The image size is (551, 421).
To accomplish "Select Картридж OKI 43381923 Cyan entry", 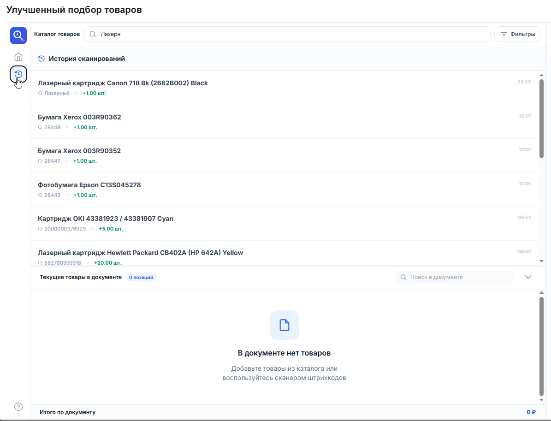I will pos(284,224).
